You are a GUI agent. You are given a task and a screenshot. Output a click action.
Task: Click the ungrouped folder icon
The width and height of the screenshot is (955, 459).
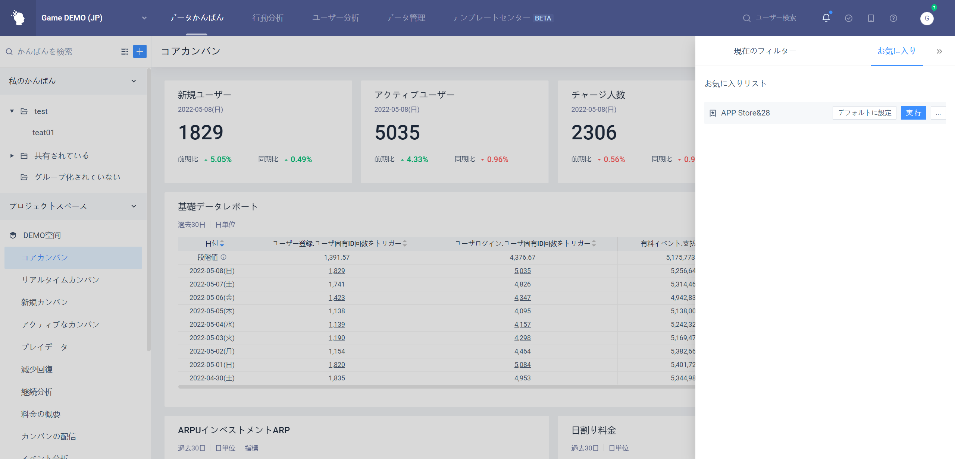click(24, 177)
